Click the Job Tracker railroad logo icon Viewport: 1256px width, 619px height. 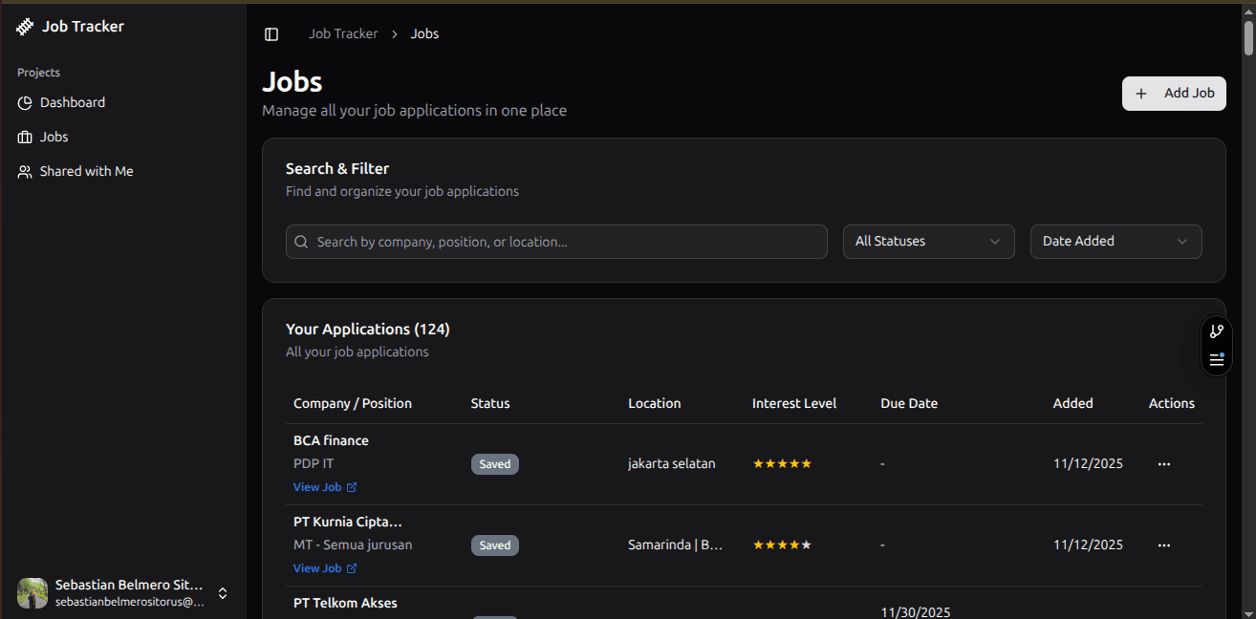(23, 26)
